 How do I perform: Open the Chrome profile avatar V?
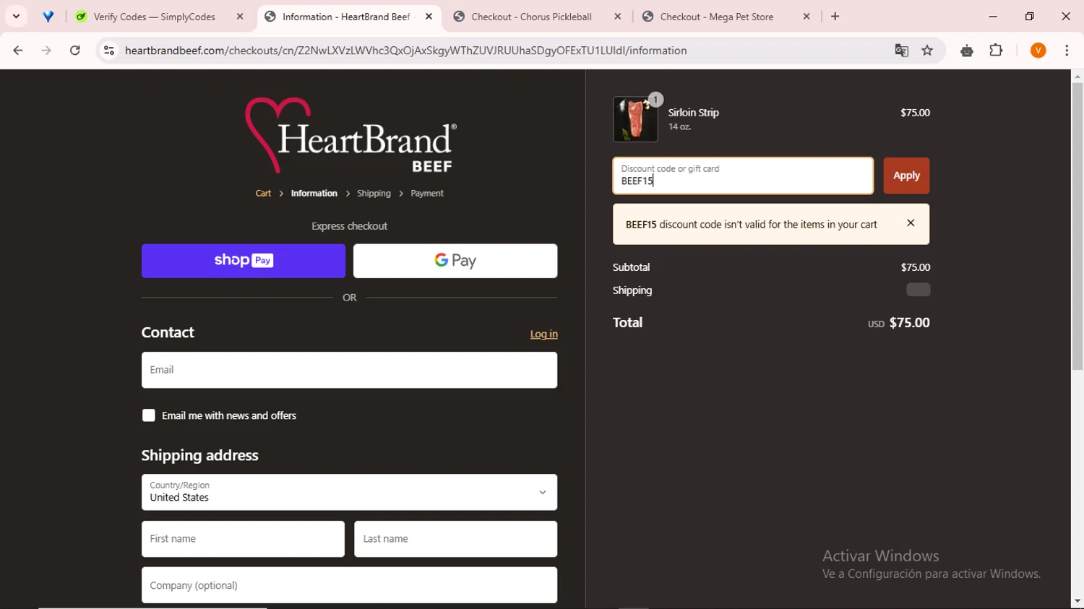pos(1038,51)
